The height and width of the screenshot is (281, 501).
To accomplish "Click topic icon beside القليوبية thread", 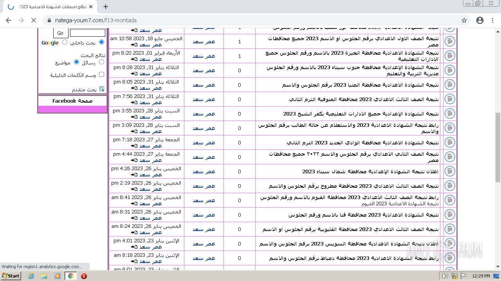I will 450,229.
